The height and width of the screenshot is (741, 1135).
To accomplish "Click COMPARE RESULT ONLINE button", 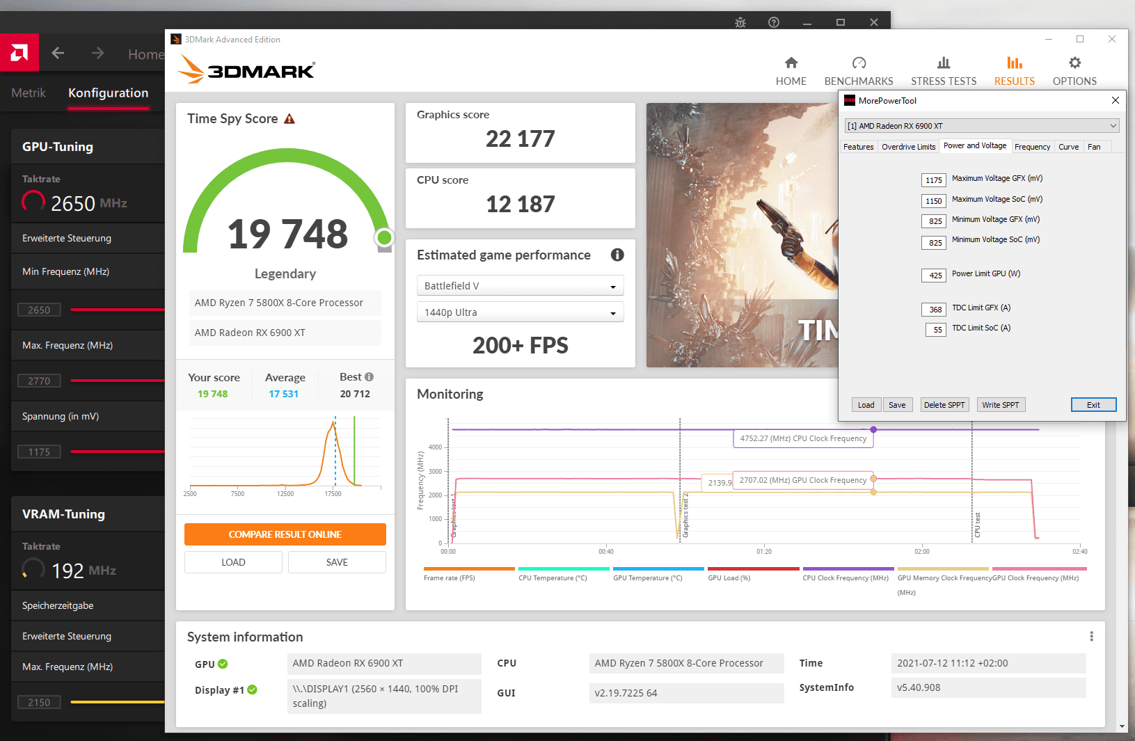I will coord(285,534).
